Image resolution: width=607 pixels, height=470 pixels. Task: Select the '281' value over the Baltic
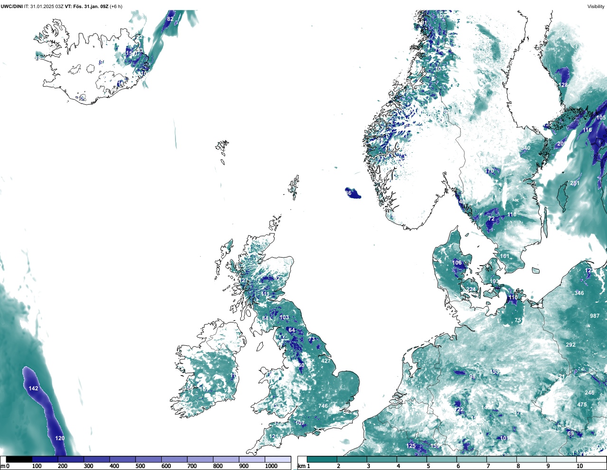575,184
